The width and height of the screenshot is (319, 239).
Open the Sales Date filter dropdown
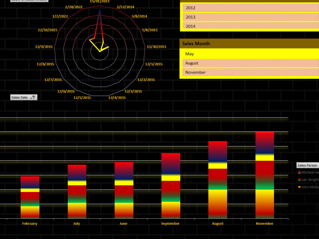tap(24, 97)
